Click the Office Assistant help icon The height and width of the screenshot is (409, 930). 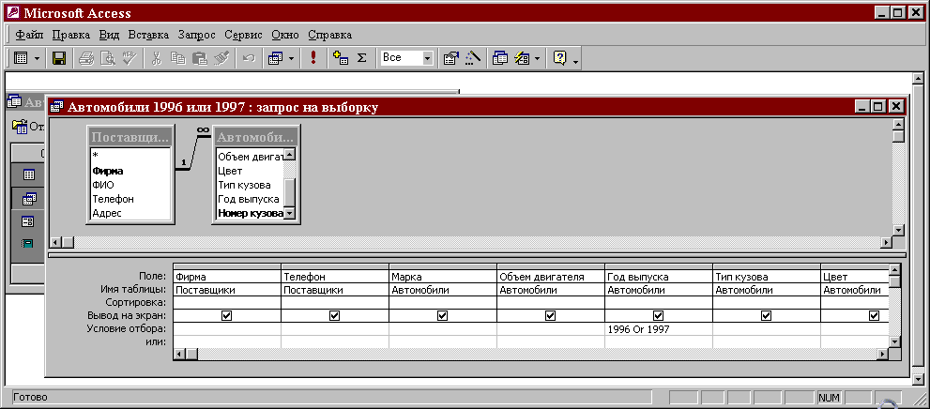coord(560,58)
